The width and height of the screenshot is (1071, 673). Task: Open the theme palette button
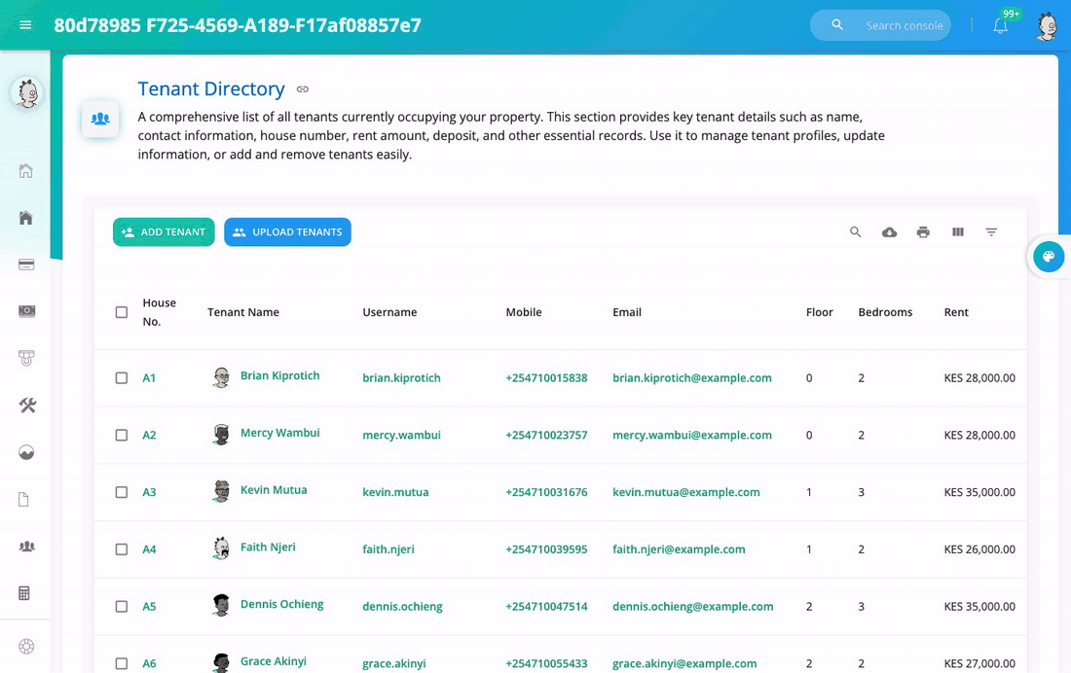coord(1049,257)
